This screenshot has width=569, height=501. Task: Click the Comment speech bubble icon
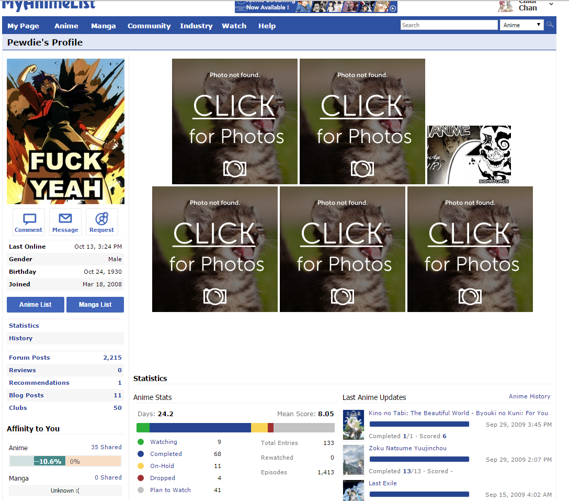click(x=29, y=219)
